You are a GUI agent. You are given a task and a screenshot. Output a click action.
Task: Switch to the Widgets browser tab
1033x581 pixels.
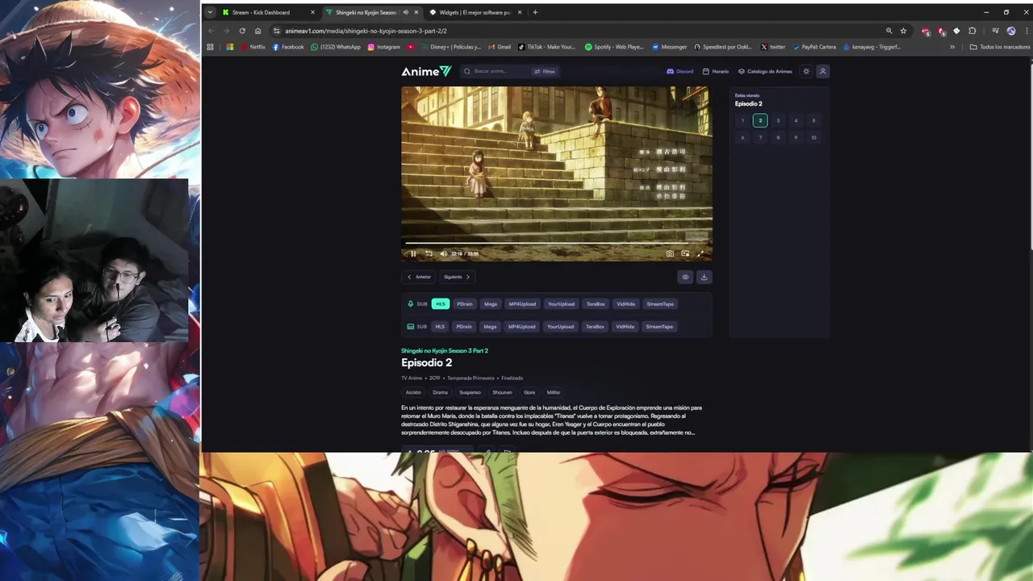(475, 12)
